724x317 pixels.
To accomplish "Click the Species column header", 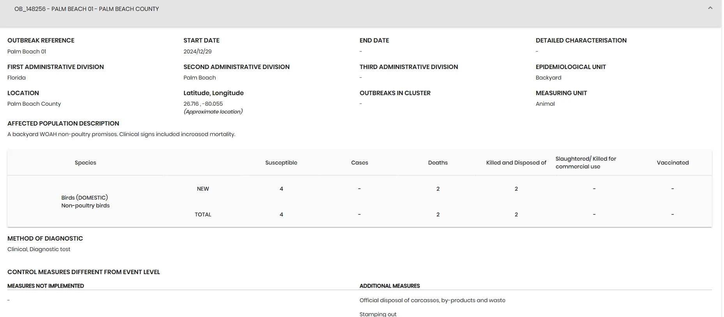I will (85, 163).
